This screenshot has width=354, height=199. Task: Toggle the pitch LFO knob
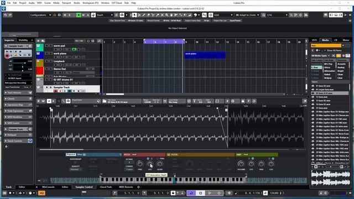[150, 164]
